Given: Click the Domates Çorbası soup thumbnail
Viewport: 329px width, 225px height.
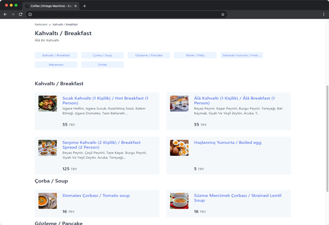Looking at the screenshot, I should click(x=48, y=200).
